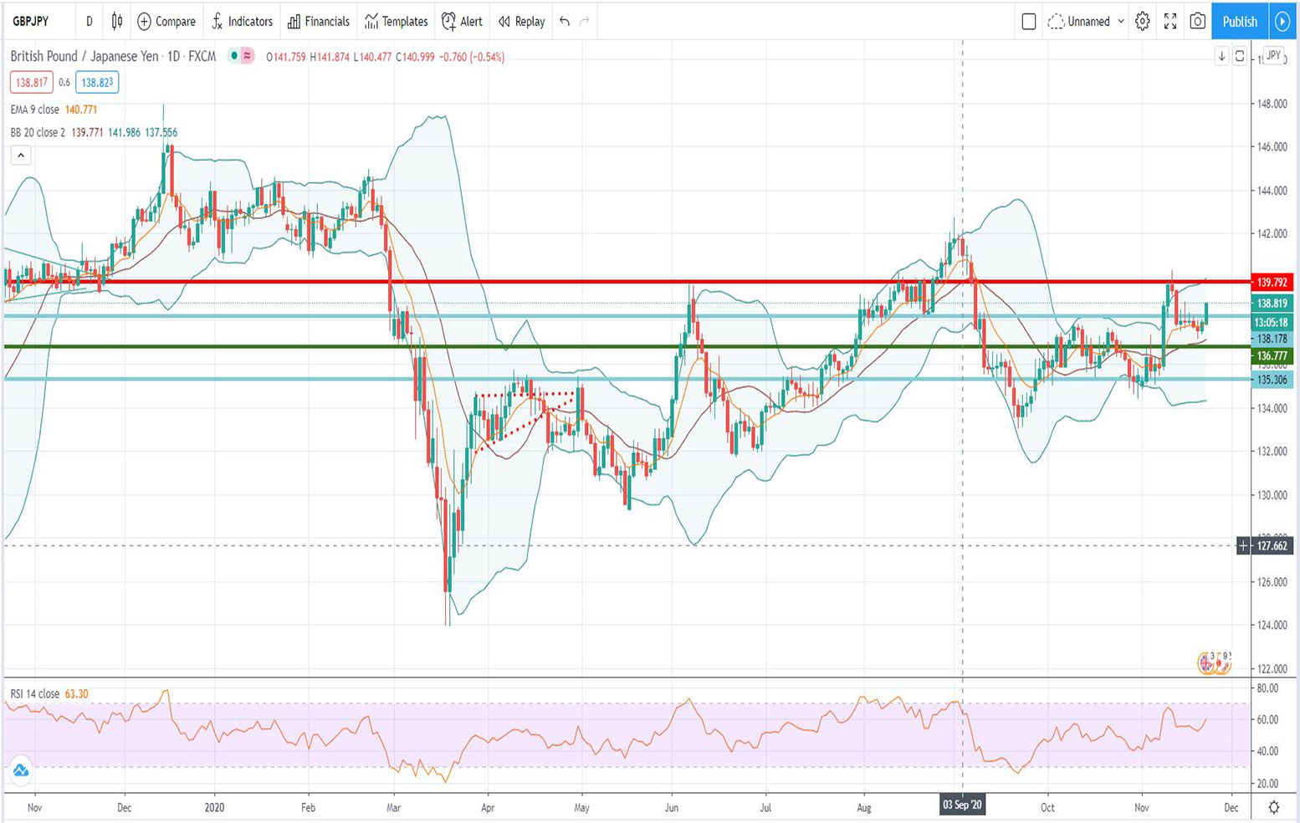The height and width of the screenshot is (823, 1300).
Task: Start Replay mode
Action: (x=519, y=22)
